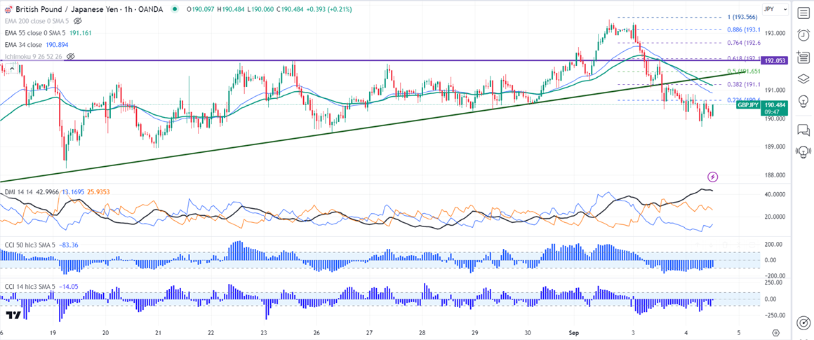Click the DMI value 42.9966
814x340 pixels.
pos(47,192)
